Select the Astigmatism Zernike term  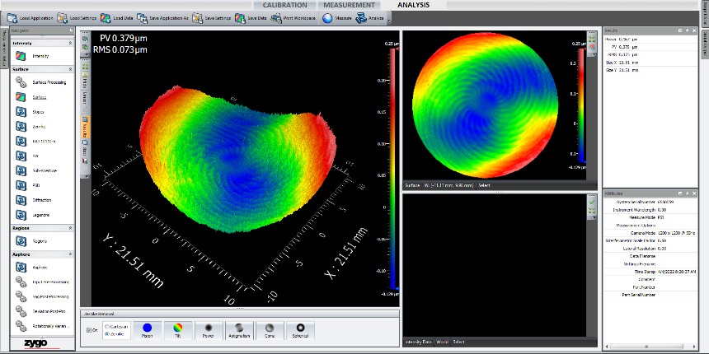point(241,329)
